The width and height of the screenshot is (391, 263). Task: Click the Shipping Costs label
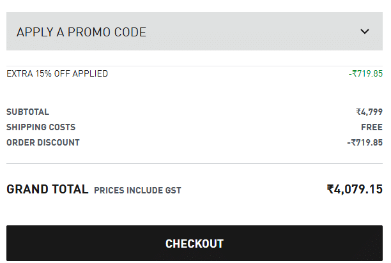coord(41,127)
